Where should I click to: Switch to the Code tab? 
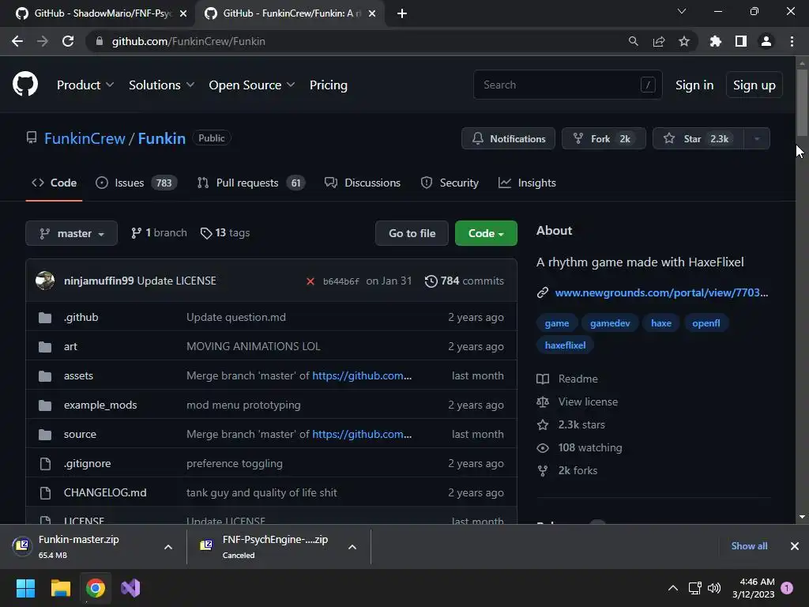(55, 183)
